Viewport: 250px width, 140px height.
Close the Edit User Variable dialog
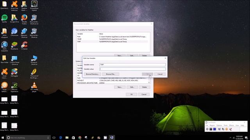click(x=165, y=58)
